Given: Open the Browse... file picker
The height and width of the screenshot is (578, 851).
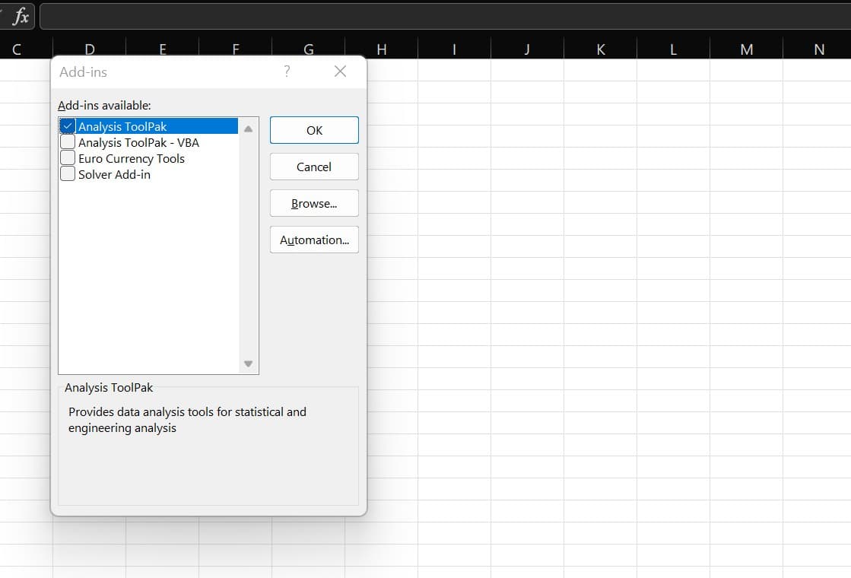Looking at the screenshot, I should (314, 203).
